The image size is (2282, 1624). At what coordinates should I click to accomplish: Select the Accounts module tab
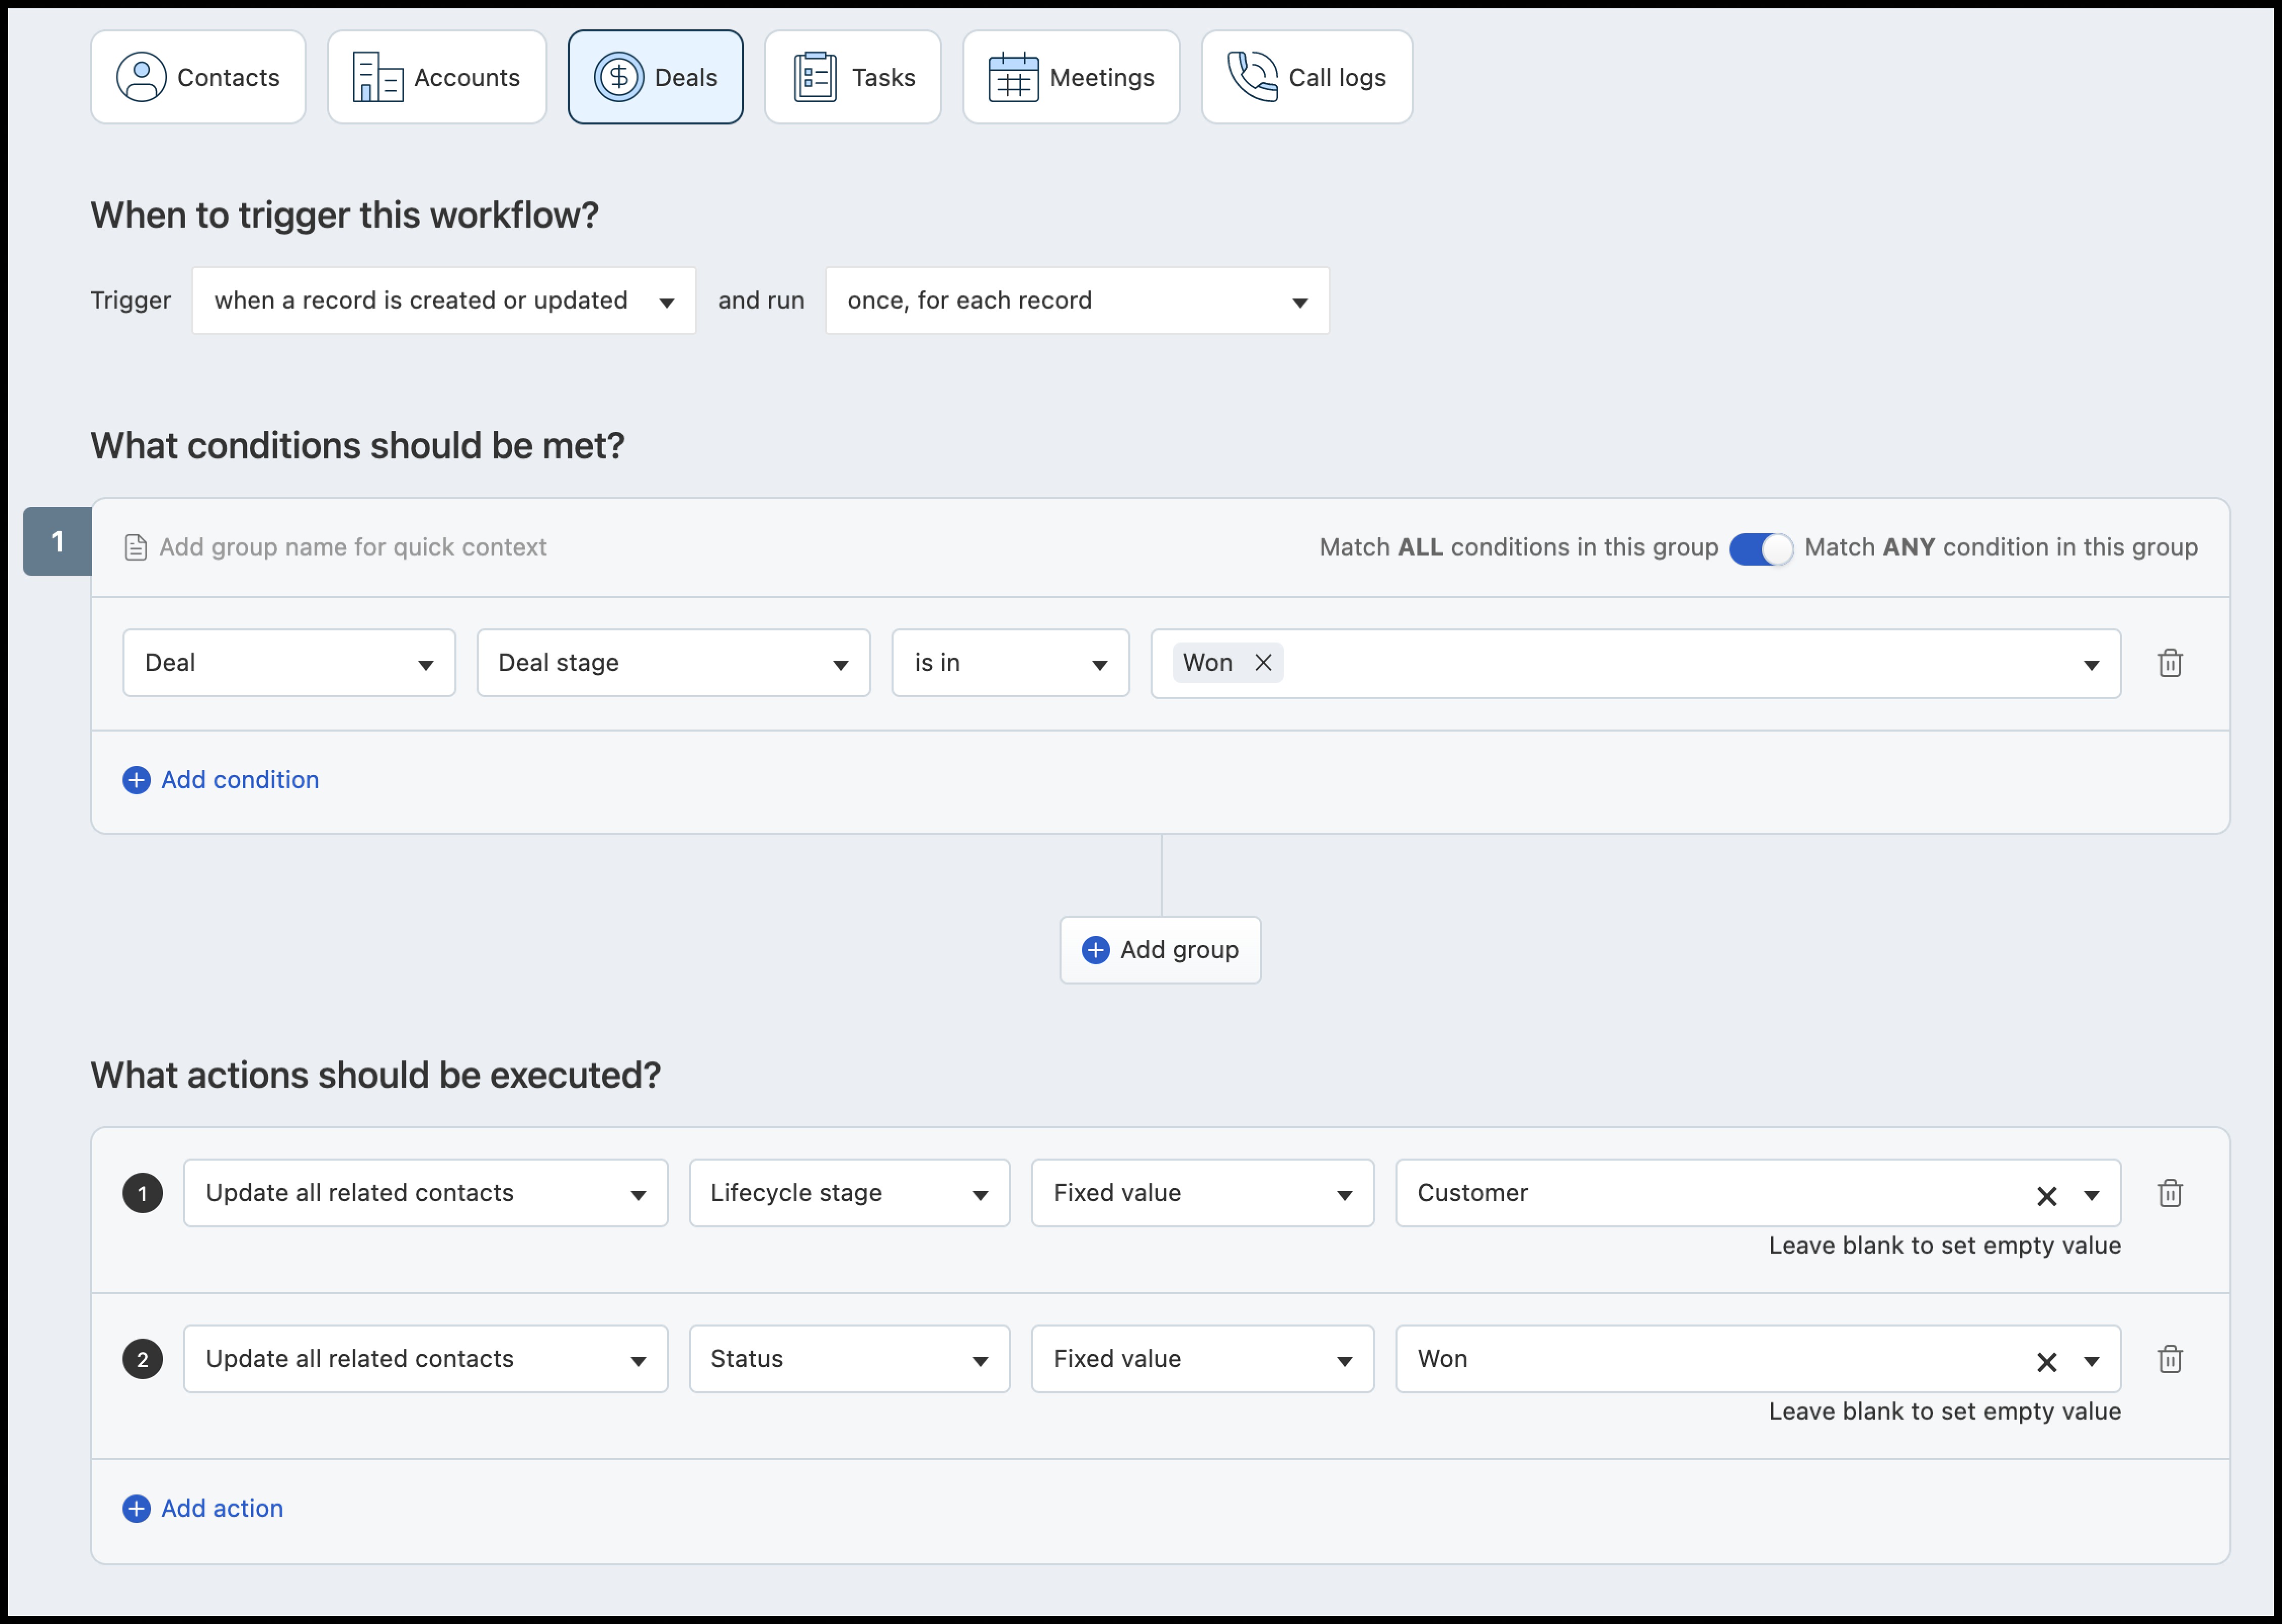tap(437, 77)
